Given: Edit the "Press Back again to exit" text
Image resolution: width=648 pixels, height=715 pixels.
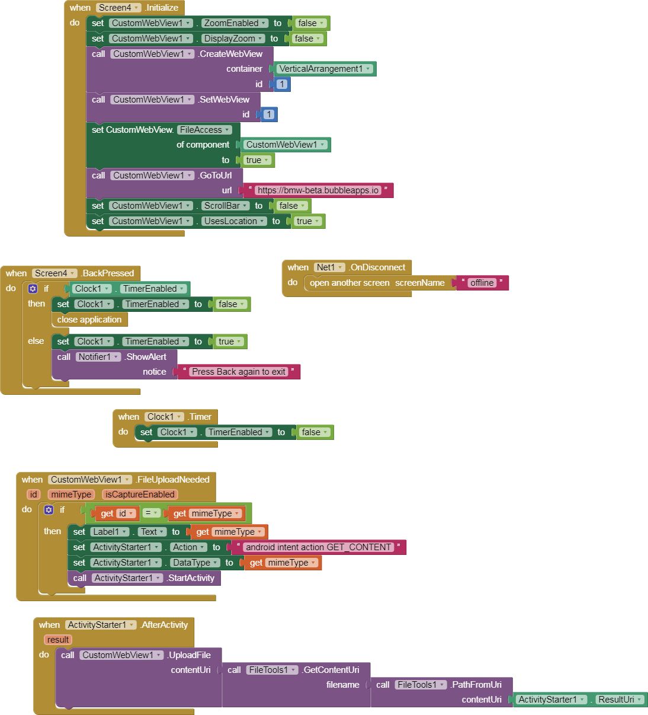Looking at the screenshot, I should 238,372.
